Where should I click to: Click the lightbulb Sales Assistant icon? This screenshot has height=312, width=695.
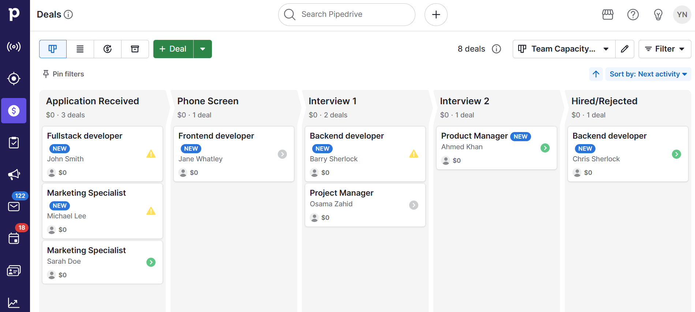pos(658,15)
